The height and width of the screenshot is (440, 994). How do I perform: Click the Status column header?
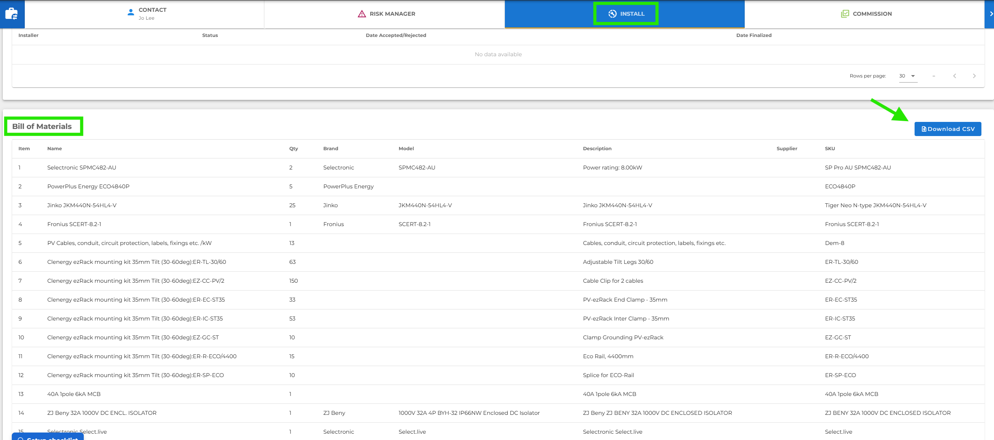[210, 35]
